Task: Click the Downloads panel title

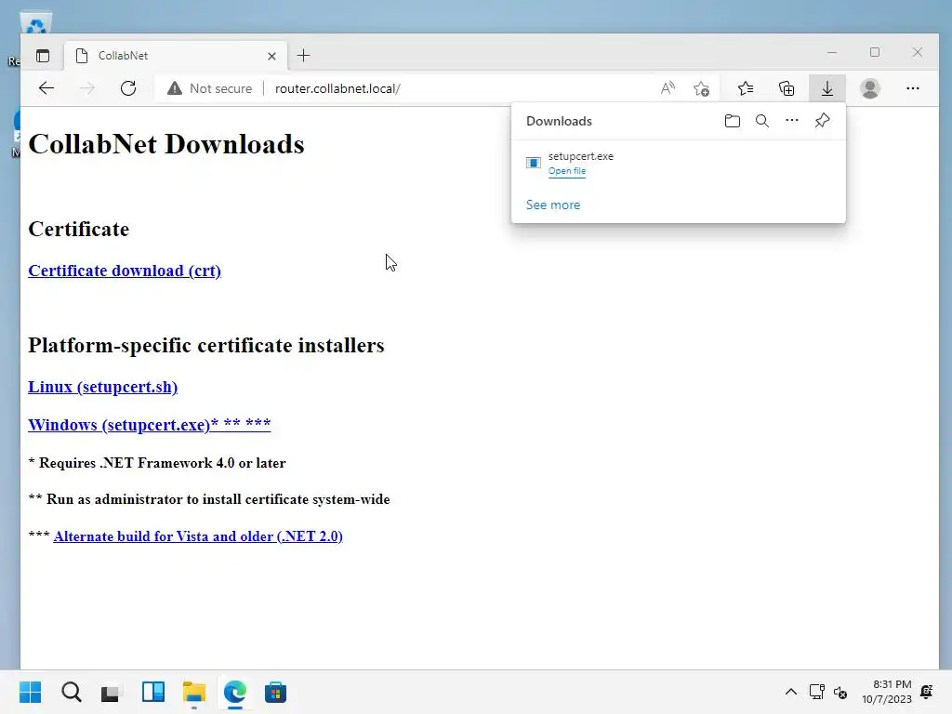Action: point(559,121)
